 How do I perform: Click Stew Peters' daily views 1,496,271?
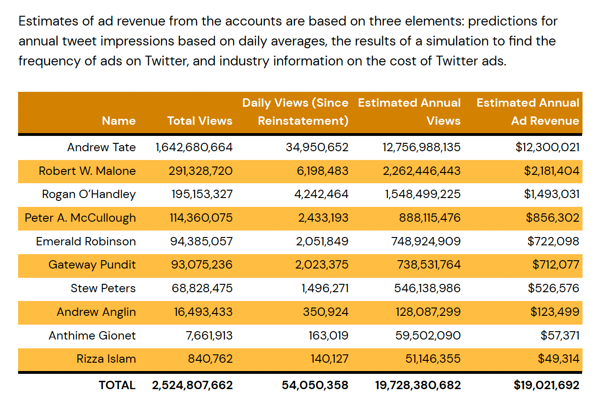[x=325, y=288]
